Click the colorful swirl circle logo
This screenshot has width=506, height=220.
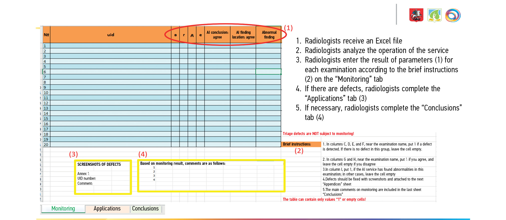coord(453,15)
